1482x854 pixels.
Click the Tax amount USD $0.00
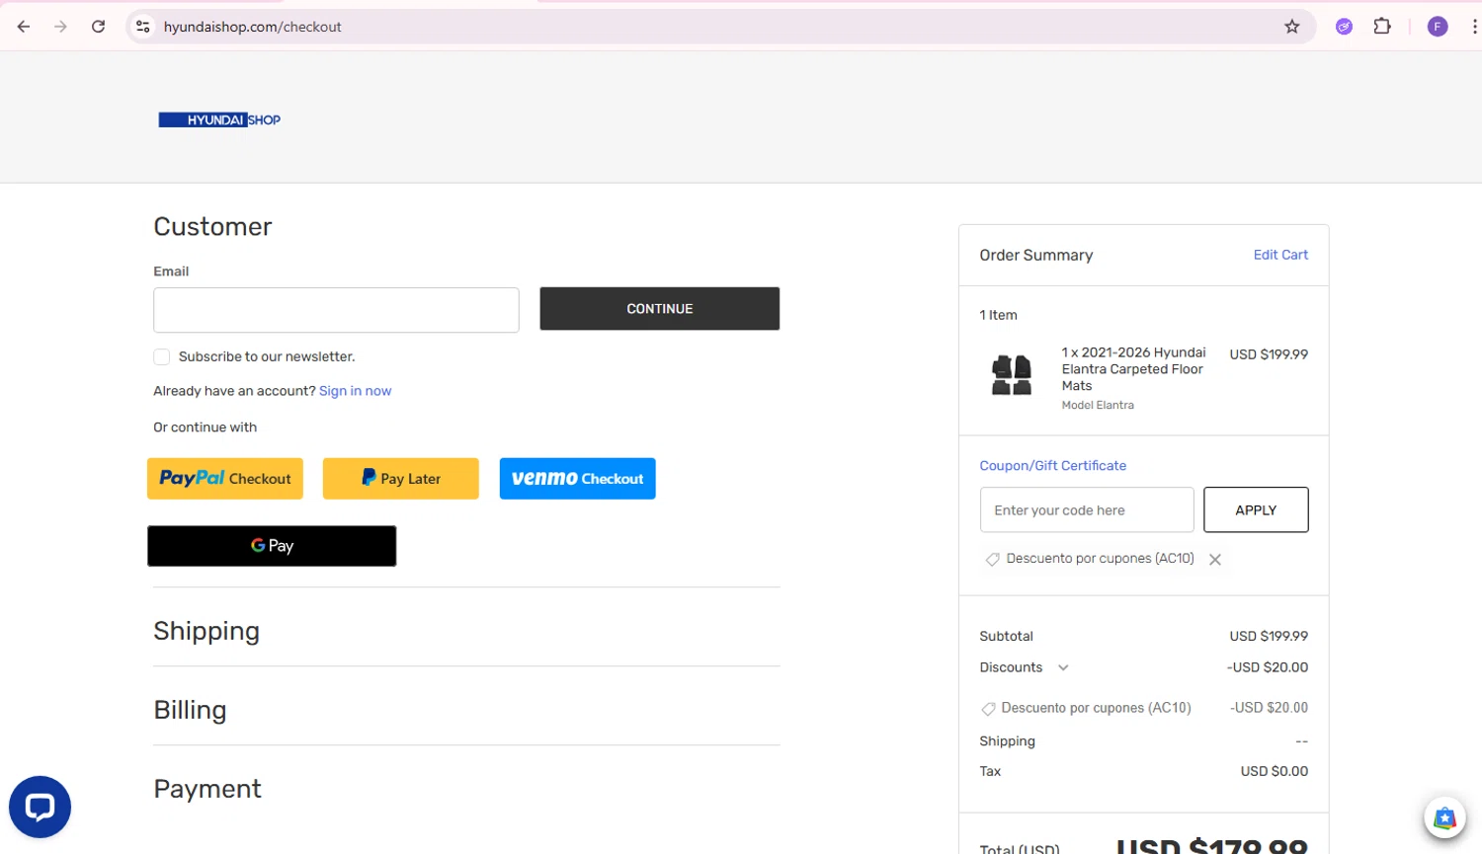click(1274, 772)
